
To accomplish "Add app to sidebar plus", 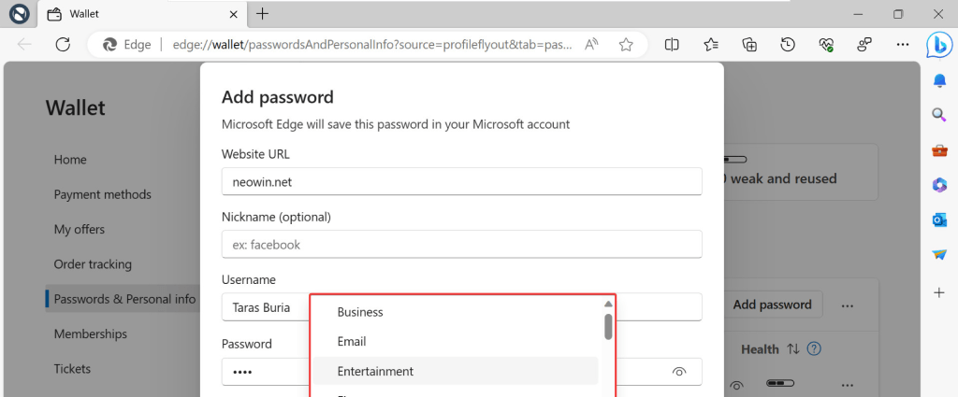I will click(939, 292).
